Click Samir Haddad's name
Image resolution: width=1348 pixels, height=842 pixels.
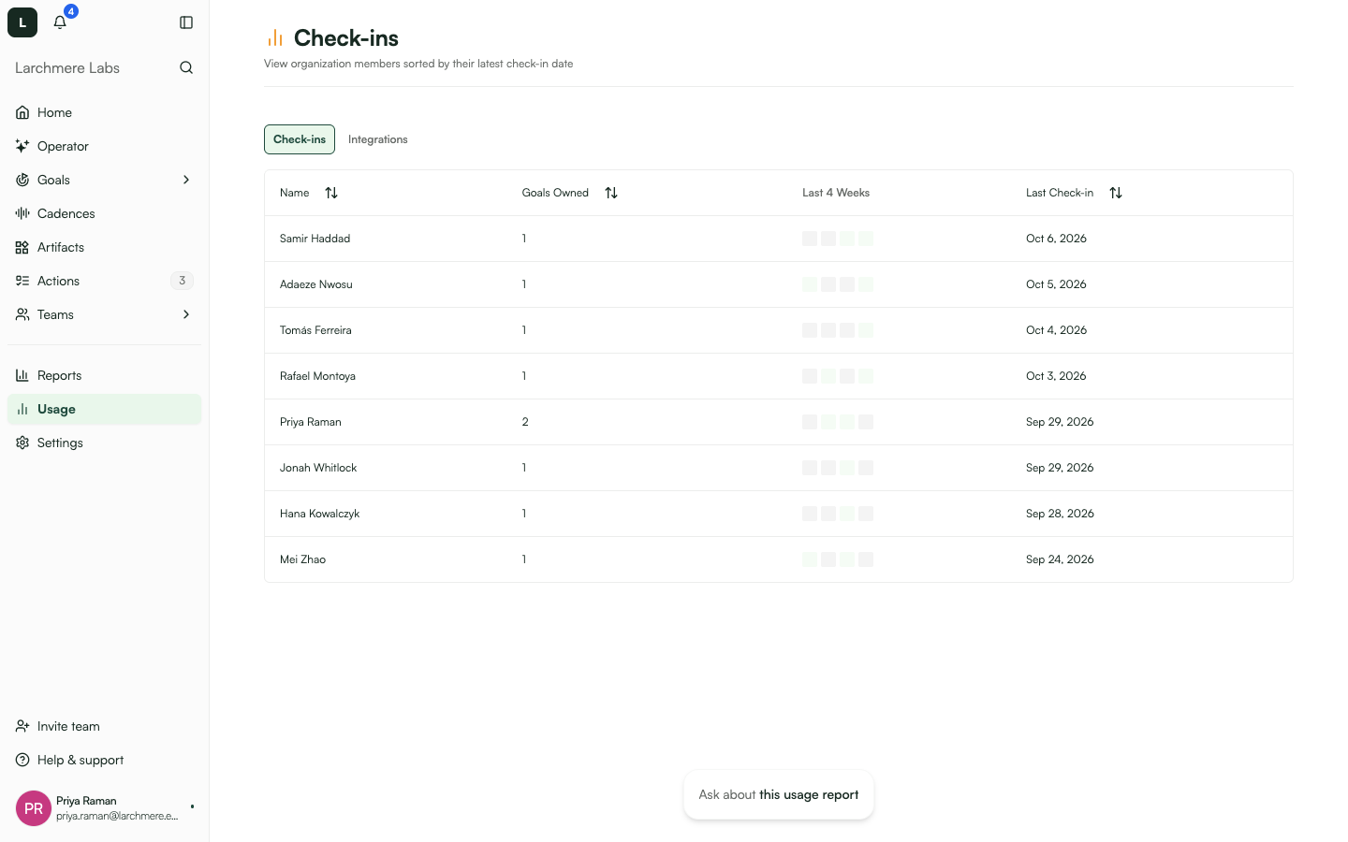tap(315, 239)
